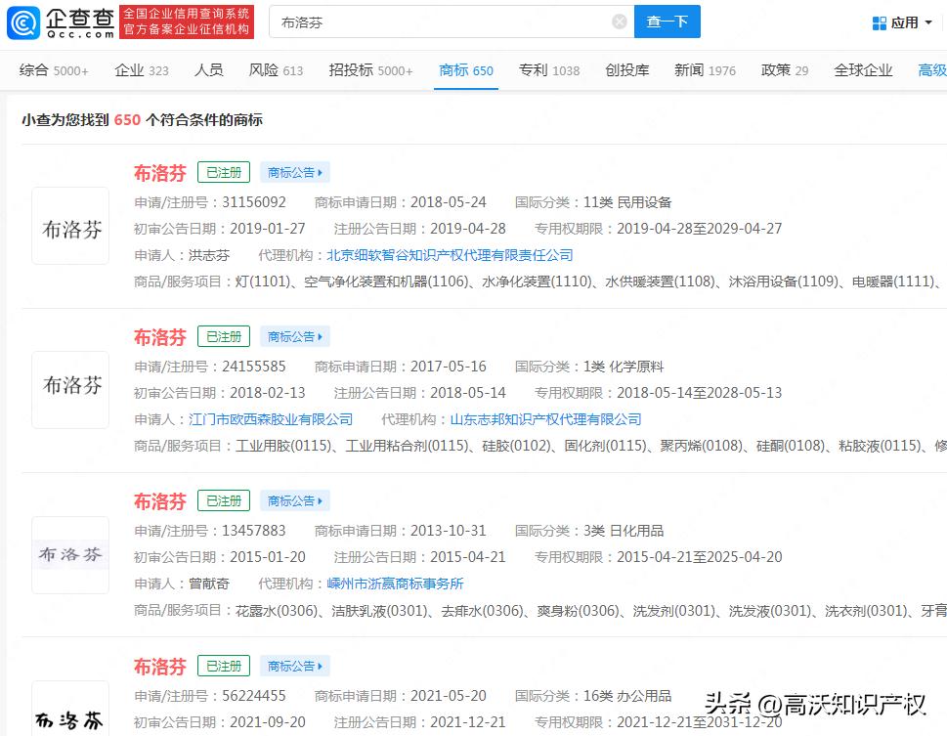Expand 商标公告 for the 1类 化学原料 trademark
Viewport: 947px width, 736px height.
point(294,337)
